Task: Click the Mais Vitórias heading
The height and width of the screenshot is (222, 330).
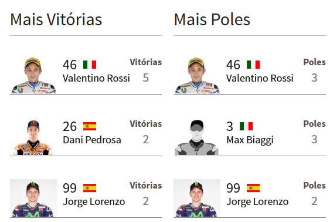Action: pyautogui.click(x=56, y=19)
